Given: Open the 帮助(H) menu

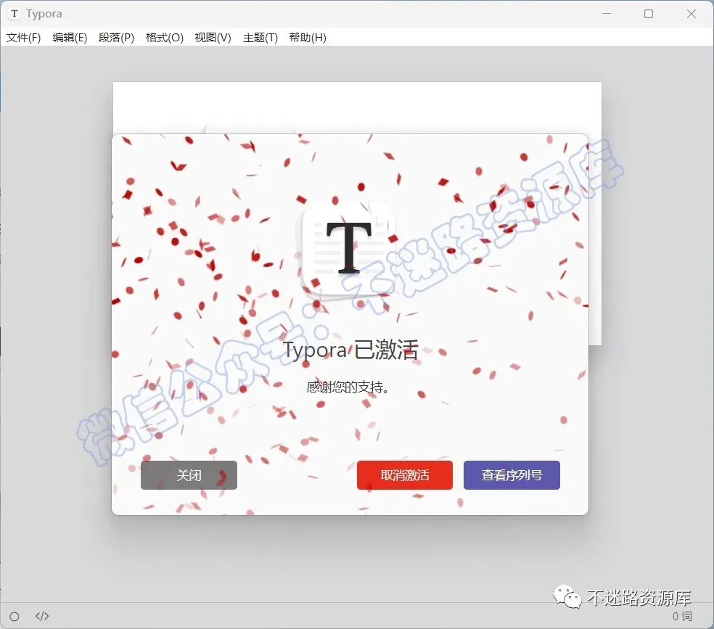Looking at the screenshot, I should [x=308, y=37].
